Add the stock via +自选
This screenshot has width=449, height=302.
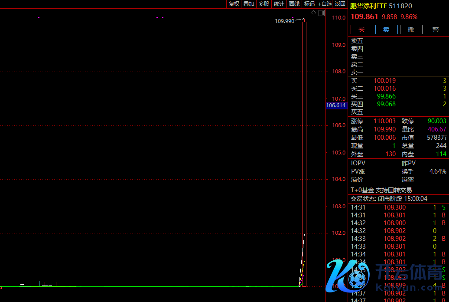click(325, 4)
